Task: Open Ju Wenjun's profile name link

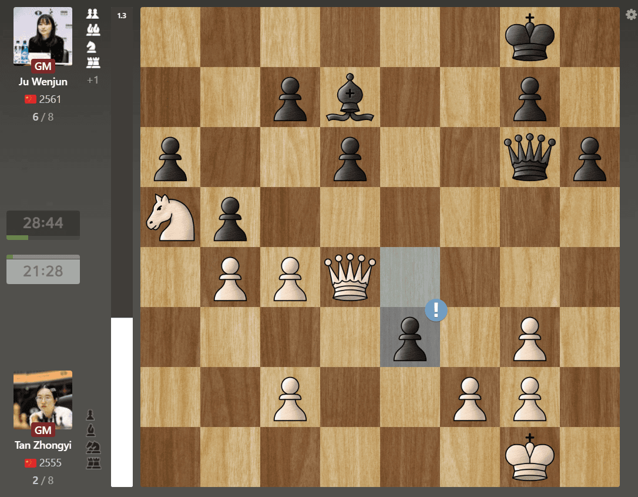Action: [x=43, y=82]
